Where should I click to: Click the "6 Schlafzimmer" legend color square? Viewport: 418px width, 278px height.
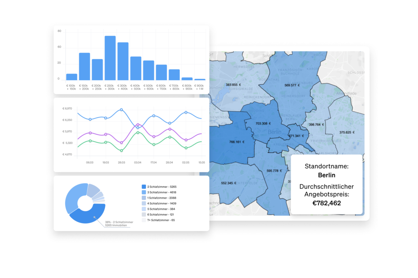tap(144, 215)
